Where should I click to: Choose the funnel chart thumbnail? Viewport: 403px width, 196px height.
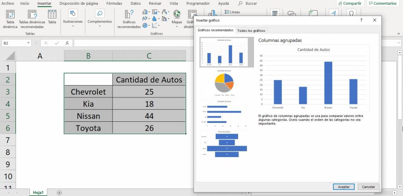coord(224,145)
